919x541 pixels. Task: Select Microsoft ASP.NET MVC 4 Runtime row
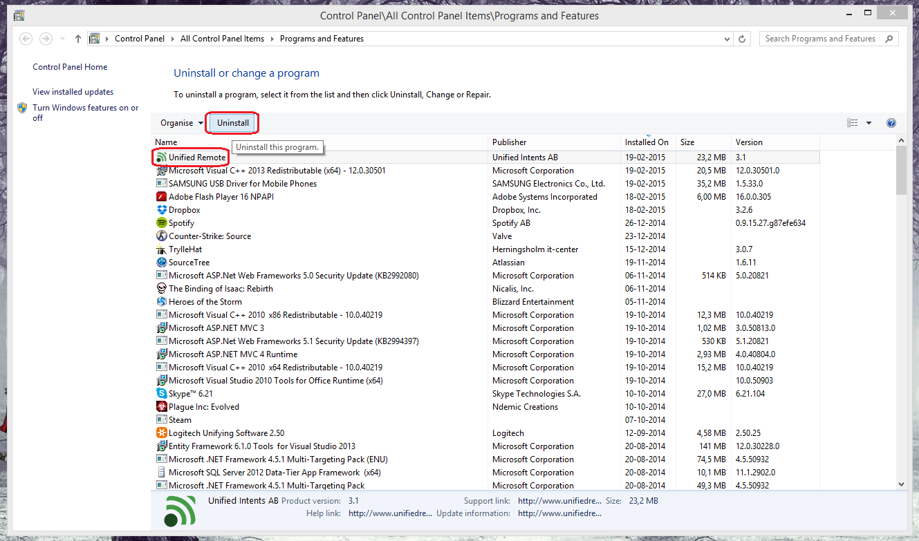pos(485,354)
